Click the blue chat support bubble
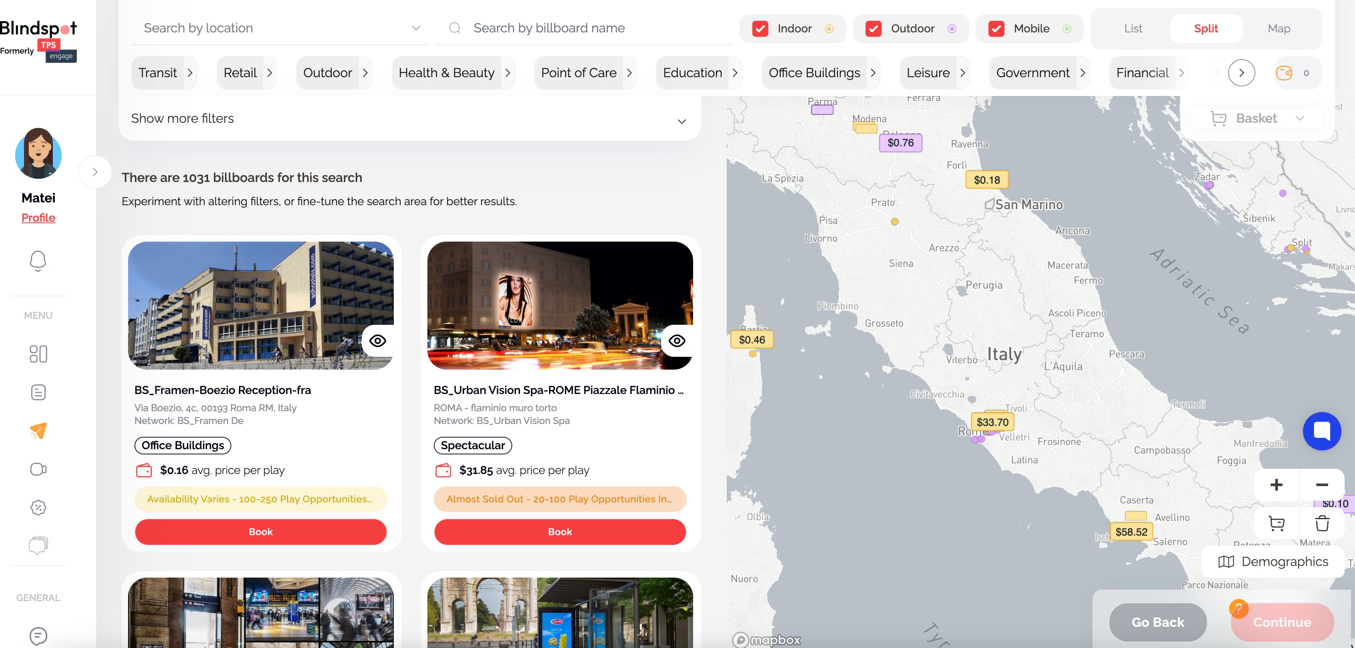1355x648 pixels. point(1321,431)
